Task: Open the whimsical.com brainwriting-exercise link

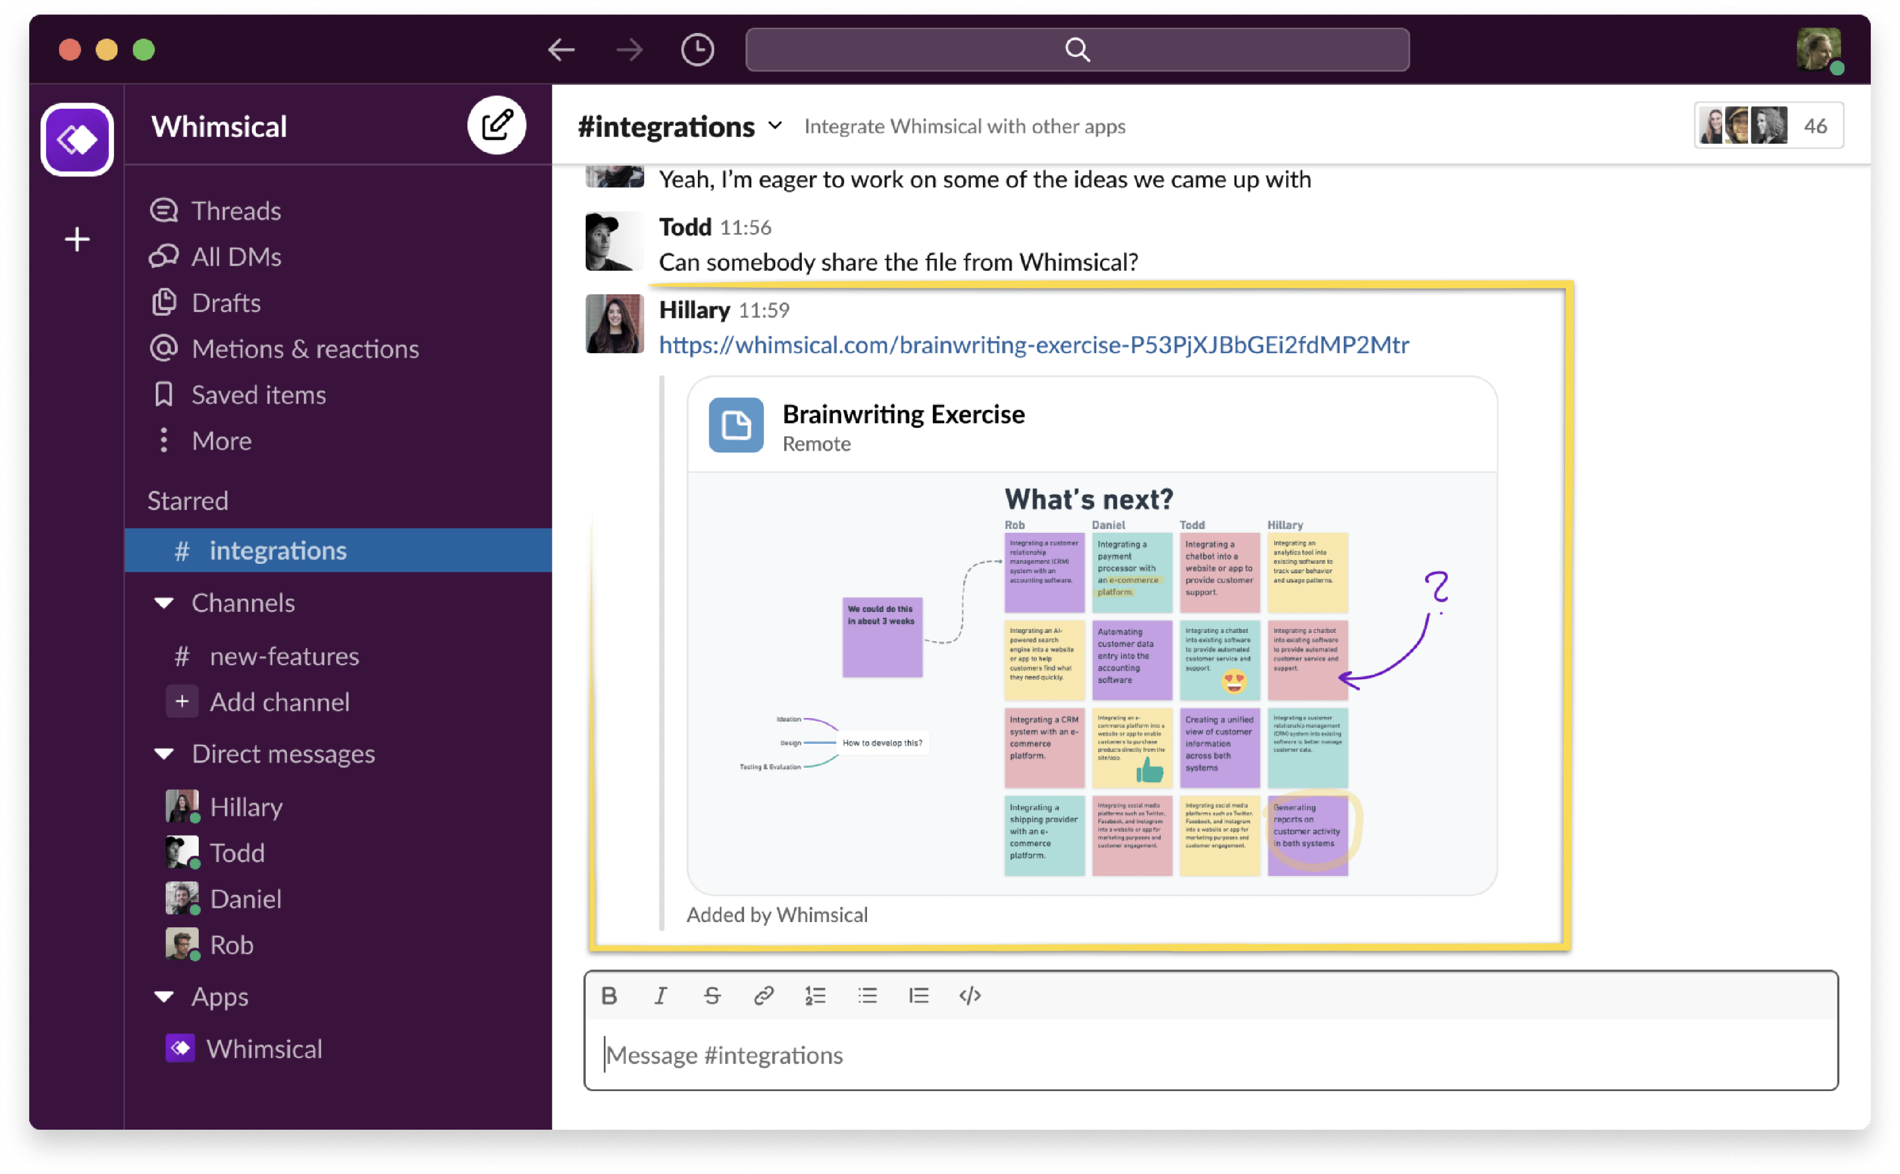Action: 1033,345
